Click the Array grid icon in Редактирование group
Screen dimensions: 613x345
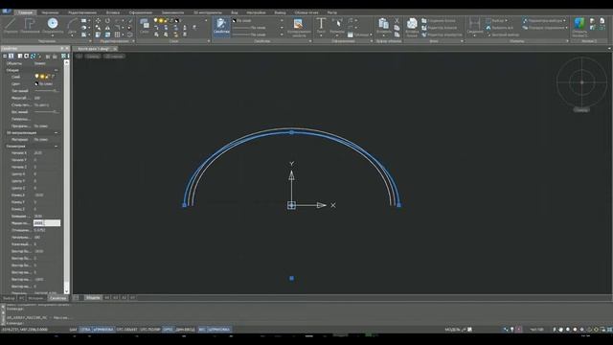tap(117, 34)
